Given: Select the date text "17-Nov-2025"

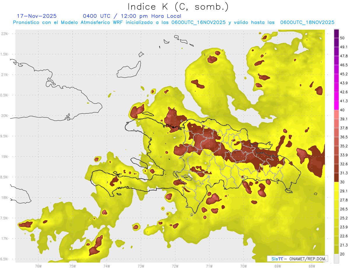Looking at the screenshot, I should pos(37,16).
